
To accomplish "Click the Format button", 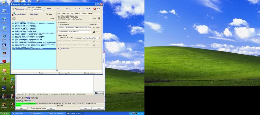I will (78, 9).
